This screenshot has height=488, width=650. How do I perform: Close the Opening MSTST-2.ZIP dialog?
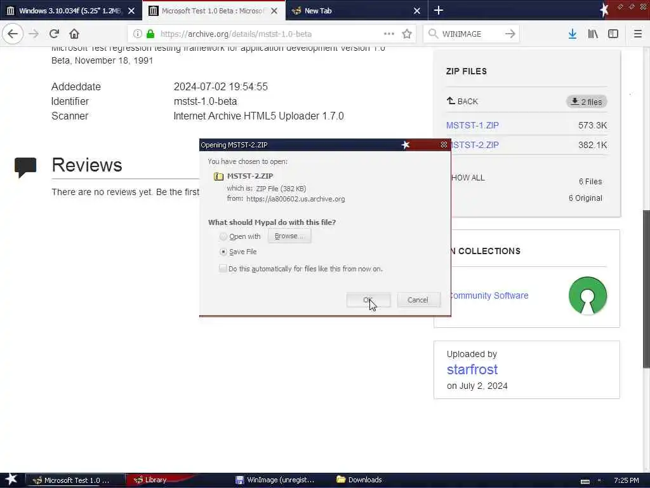tap(444, 144)
